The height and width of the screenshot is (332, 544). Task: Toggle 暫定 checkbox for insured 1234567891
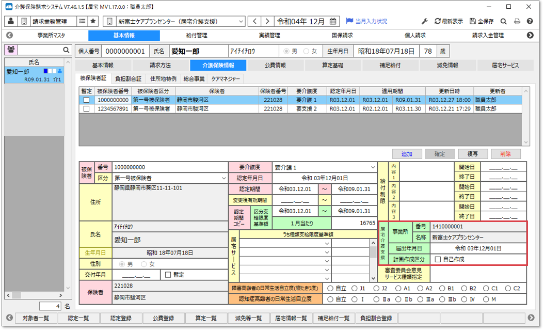click(x=86, y=108)
